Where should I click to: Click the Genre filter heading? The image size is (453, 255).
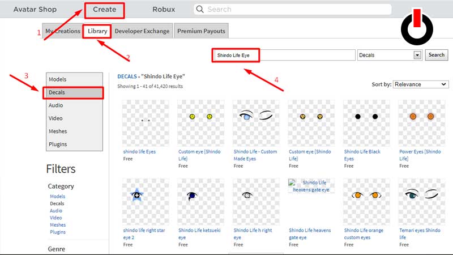point(56,249)
